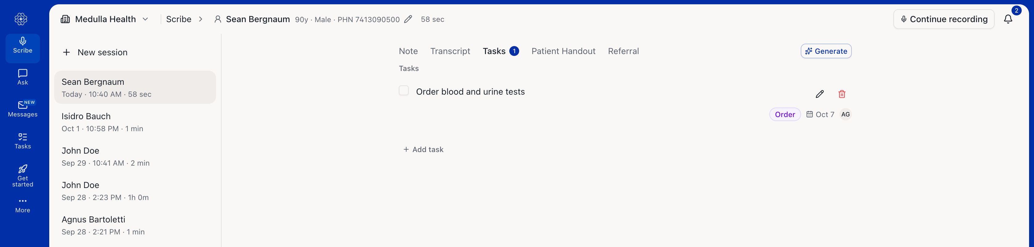This screenshot has width=1034, height=247.
Task: Click Add task
Action: [x=423, y=150]
